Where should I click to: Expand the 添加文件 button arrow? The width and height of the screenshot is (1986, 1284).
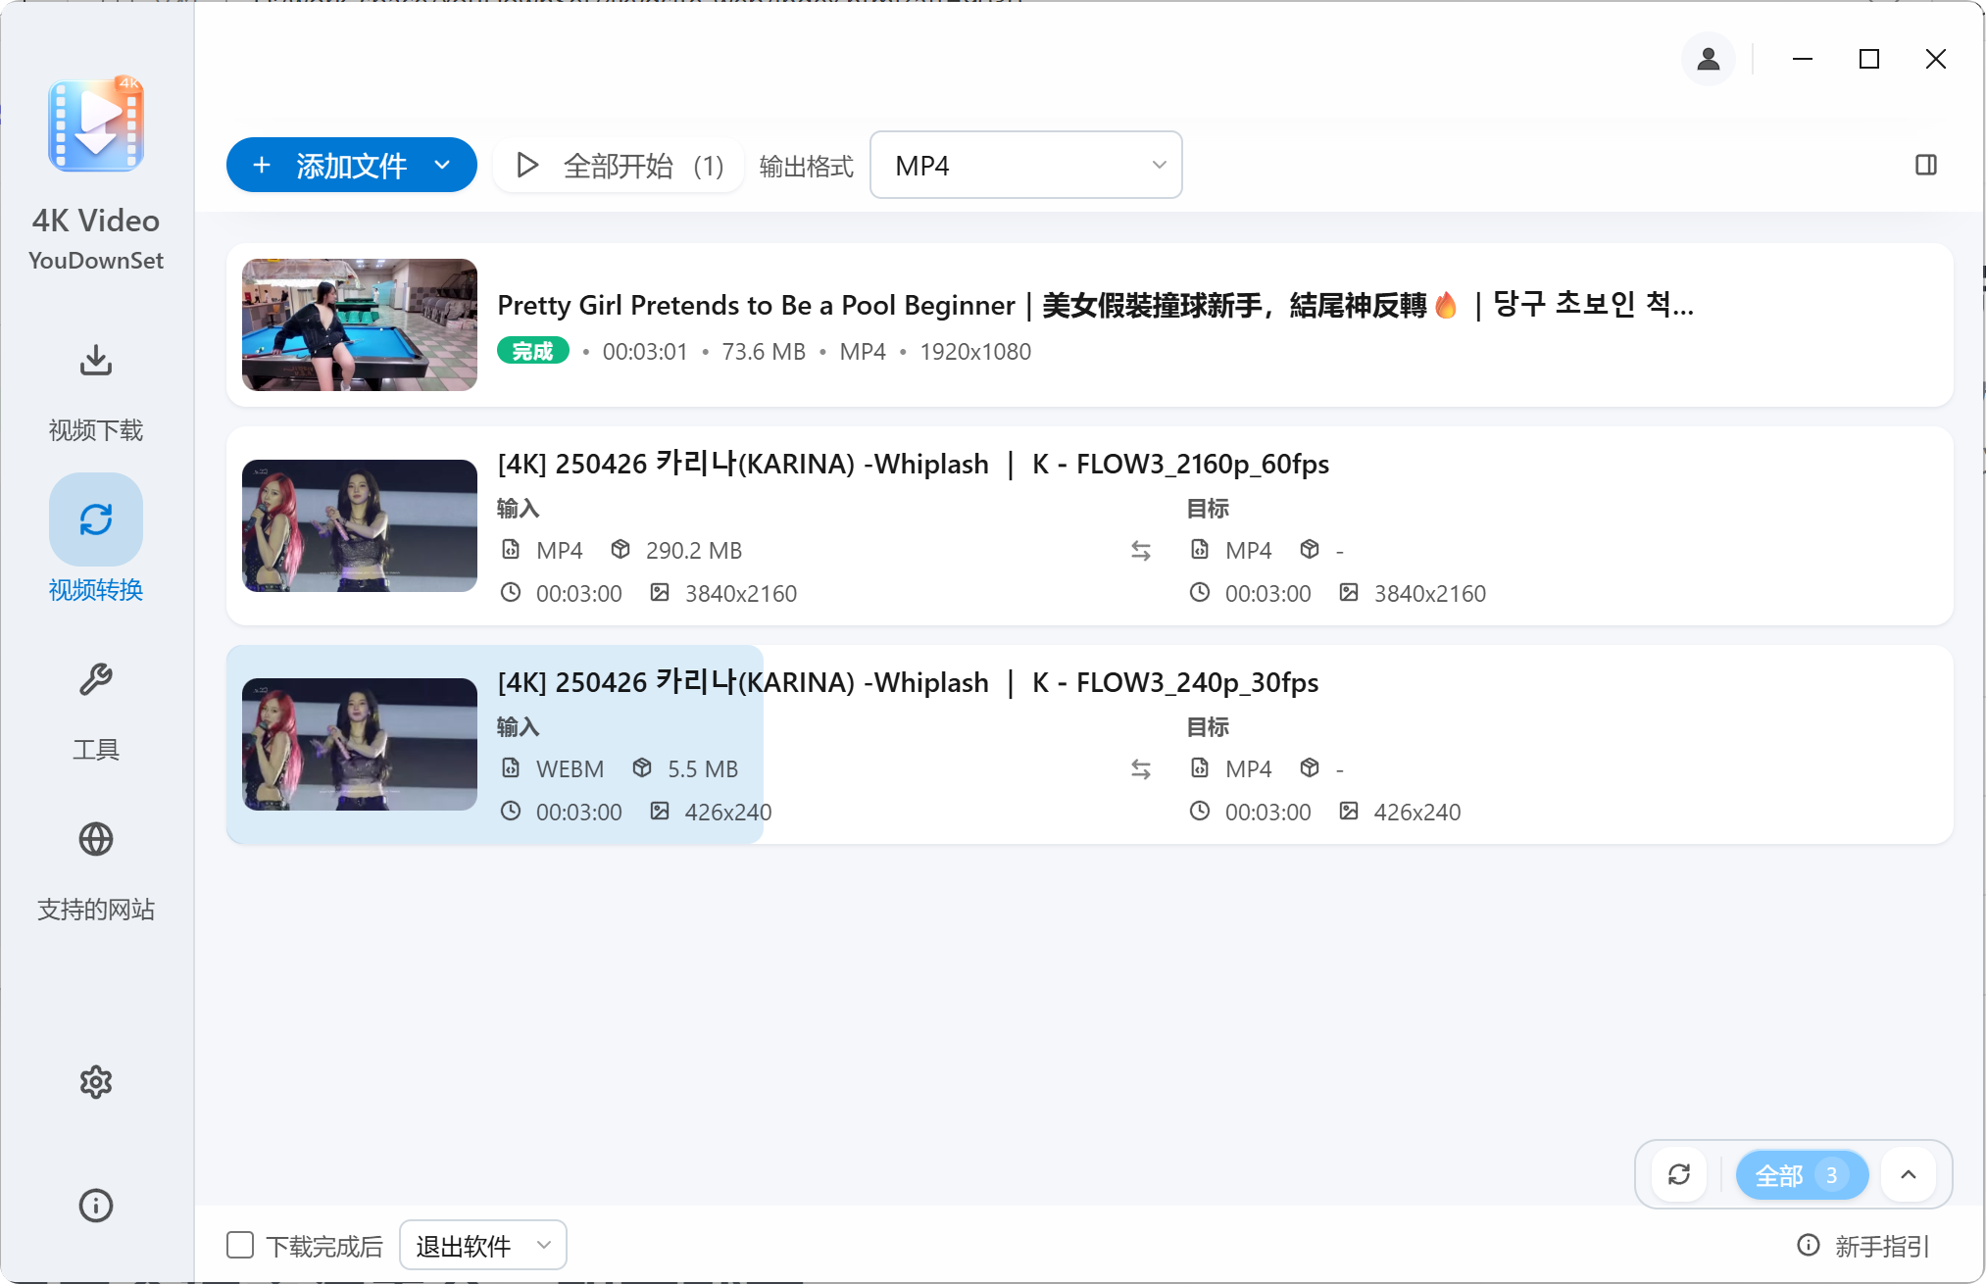(441, 165)
